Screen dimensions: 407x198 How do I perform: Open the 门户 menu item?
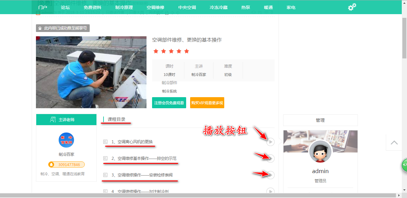(43, 7)
